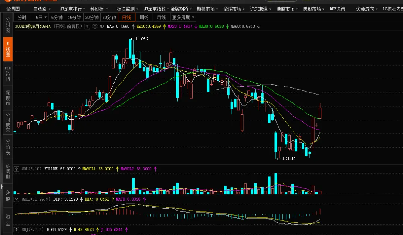This screenshot has height=235, width=403.
Task: Open KDJ indicator help question mark
Action: pos(16,229)
